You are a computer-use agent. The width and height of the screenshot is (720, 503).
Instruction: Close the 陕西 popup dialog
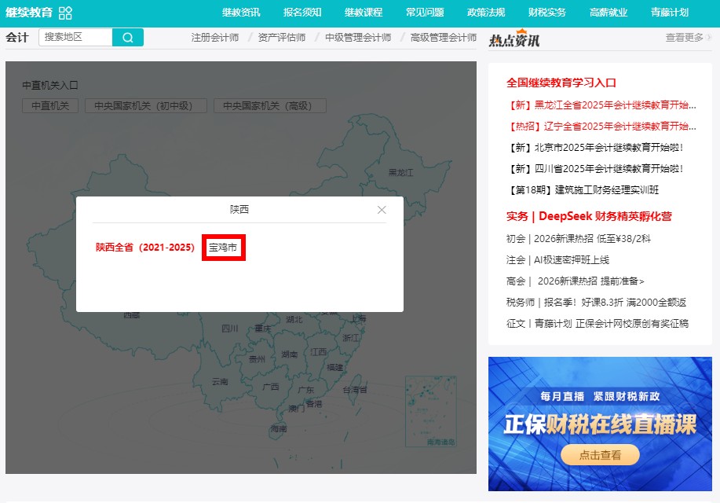click(382, 210)
